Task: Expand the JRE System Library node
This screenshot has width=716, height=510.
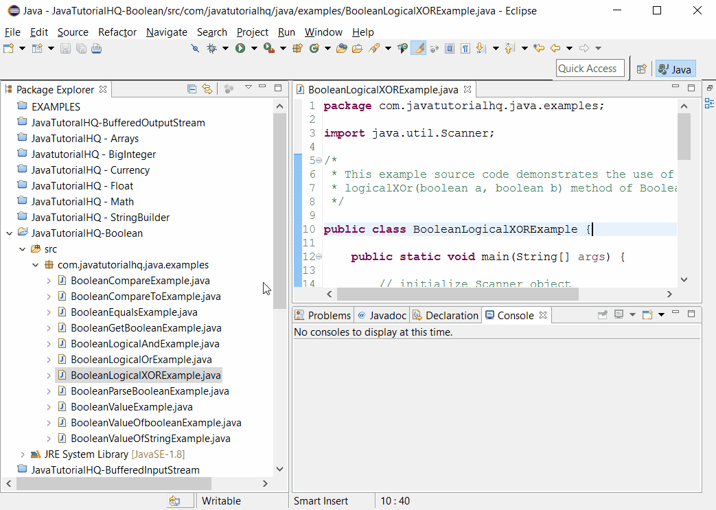Action: 23,454
